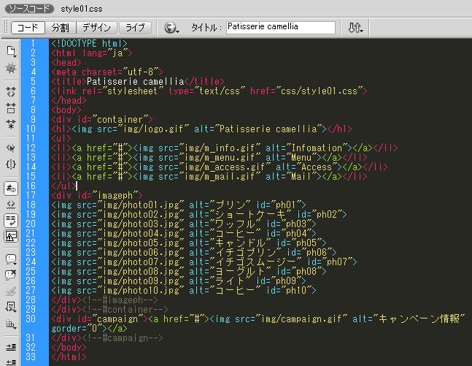Click line number 33 in gutter

(31, 357)
